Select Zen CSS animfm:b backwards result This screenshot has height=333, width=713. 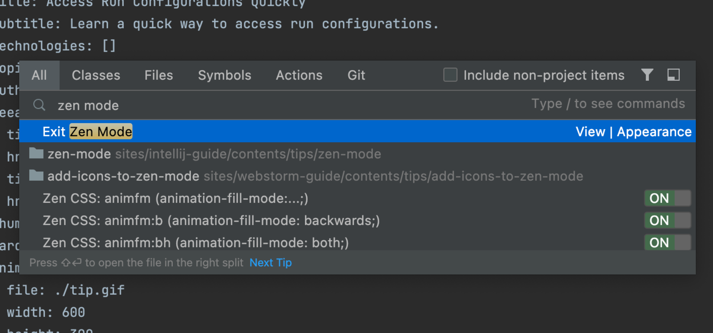357,220
